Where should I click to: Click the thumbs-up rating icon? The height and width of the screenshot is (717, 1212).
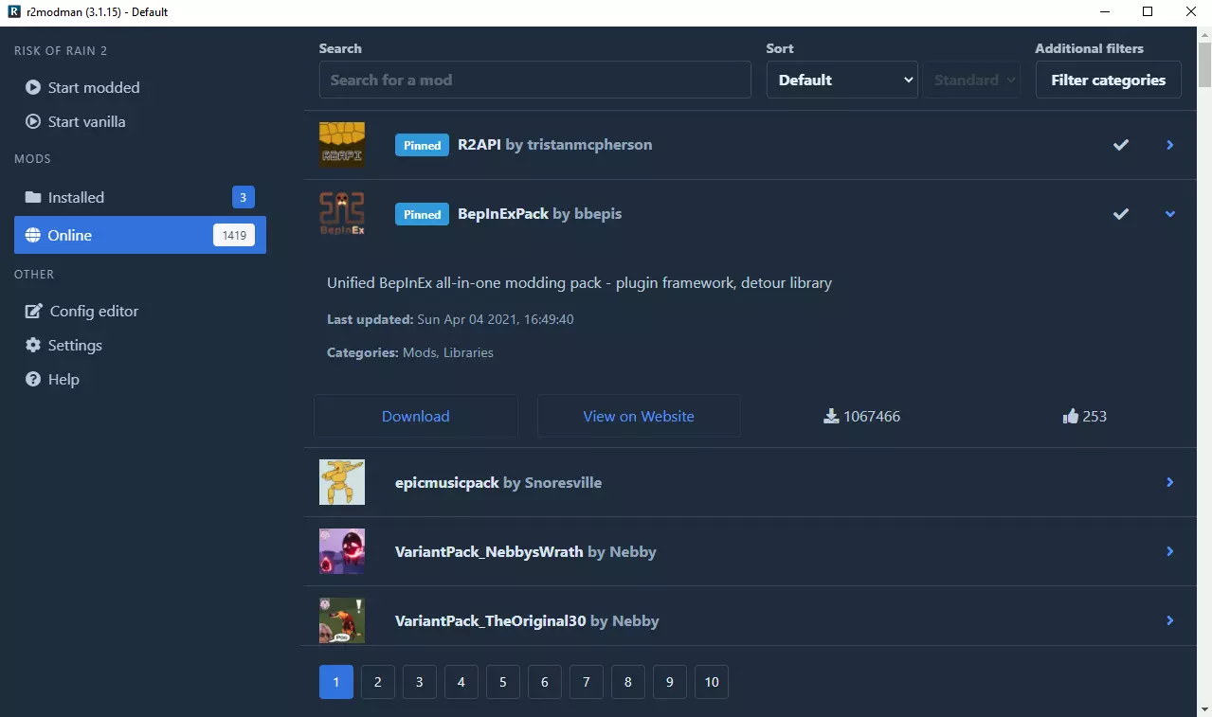point(1071,416)
